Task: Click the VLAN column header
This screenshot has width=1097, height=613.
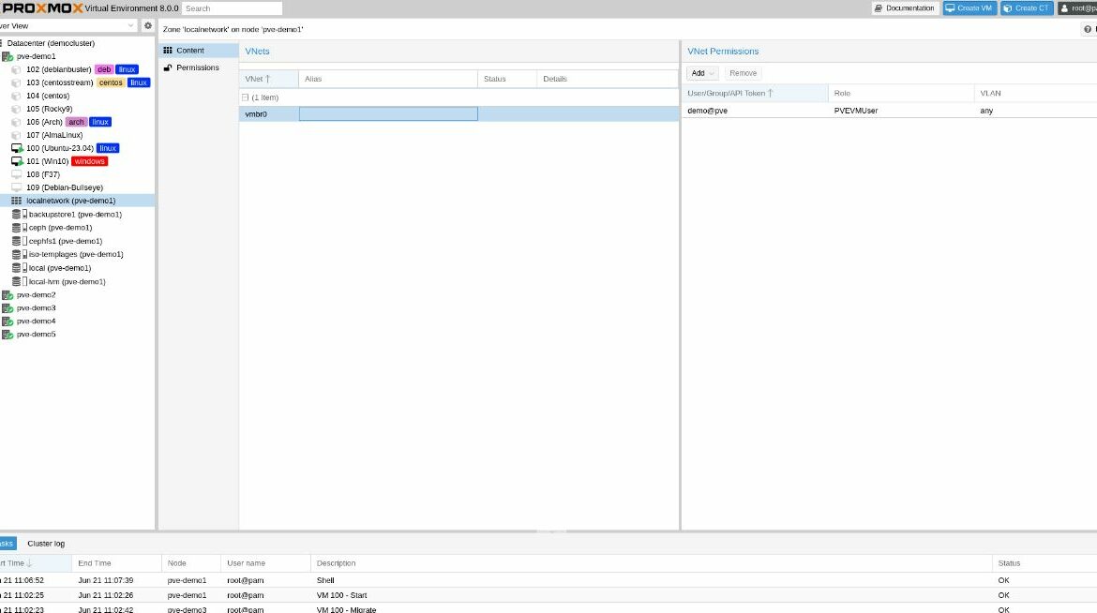Action: pos(1035,93)
